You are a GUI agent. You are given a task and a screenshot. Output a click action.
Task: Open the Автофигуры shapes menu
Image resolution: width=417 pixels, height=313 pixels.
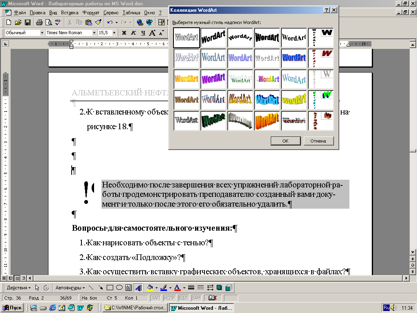[70, 288]
